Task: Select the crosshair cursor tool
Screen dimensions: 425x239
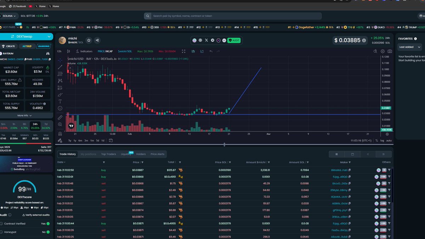Action: (x=60, y=60)
